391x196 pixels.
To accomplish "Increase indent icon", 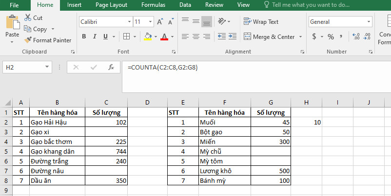I will coord(233,36).
